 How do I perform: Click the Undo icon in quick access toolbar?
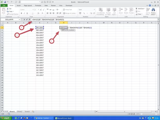(x=8, y=2)
